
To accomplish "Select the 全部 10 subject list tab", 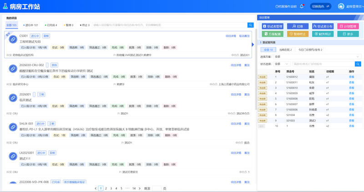I will tap(268, 50).
